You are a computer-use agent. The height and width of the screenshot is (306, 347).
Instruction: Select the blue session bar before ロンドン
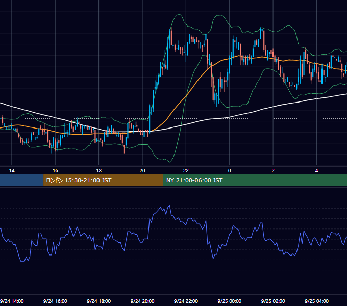tap(21, 180)
